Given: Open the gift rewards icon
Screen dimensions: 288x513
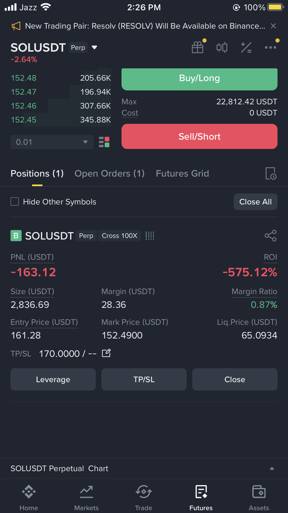Looking at the screenshot, I should pos(198,47).
